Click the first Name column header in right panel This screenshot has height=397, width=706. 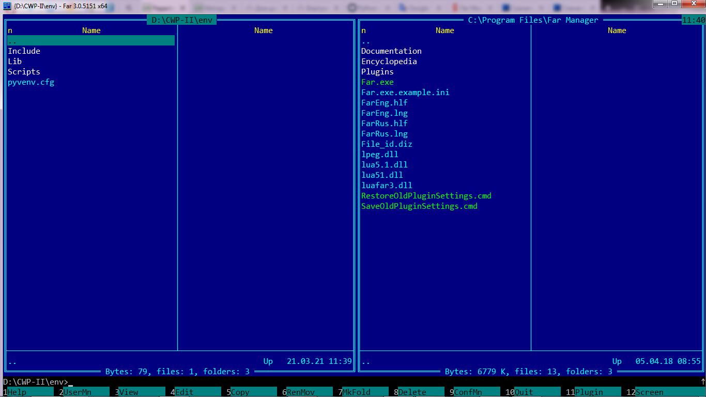pos(445,30)
